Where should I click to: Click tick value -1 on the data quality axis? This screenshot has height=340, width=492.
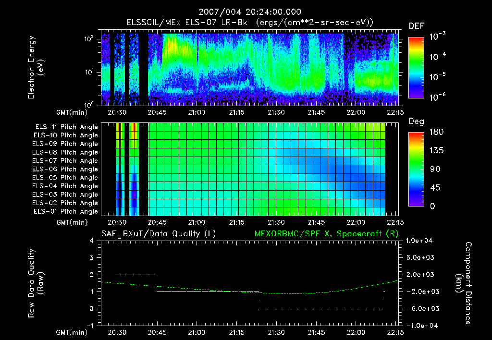coord(90,326)
